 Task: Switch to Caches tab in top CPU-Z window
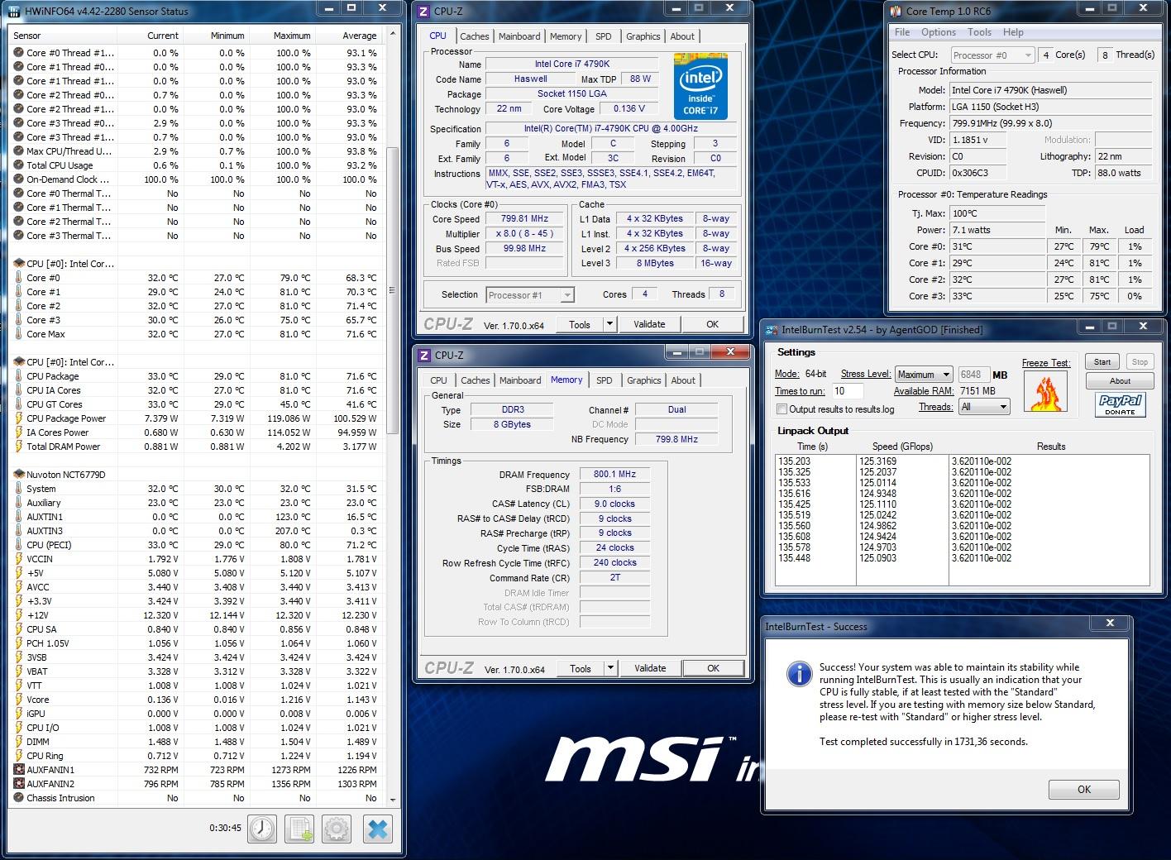coord(475,36)
